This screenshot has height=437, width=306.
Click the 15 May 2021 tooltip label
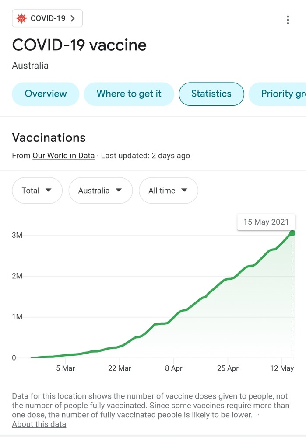266,222
